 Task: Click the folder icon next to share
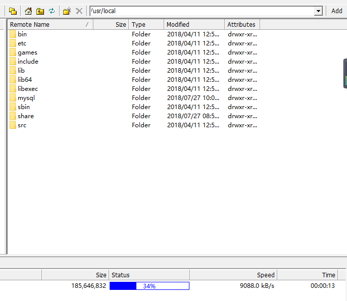(13, 116)
